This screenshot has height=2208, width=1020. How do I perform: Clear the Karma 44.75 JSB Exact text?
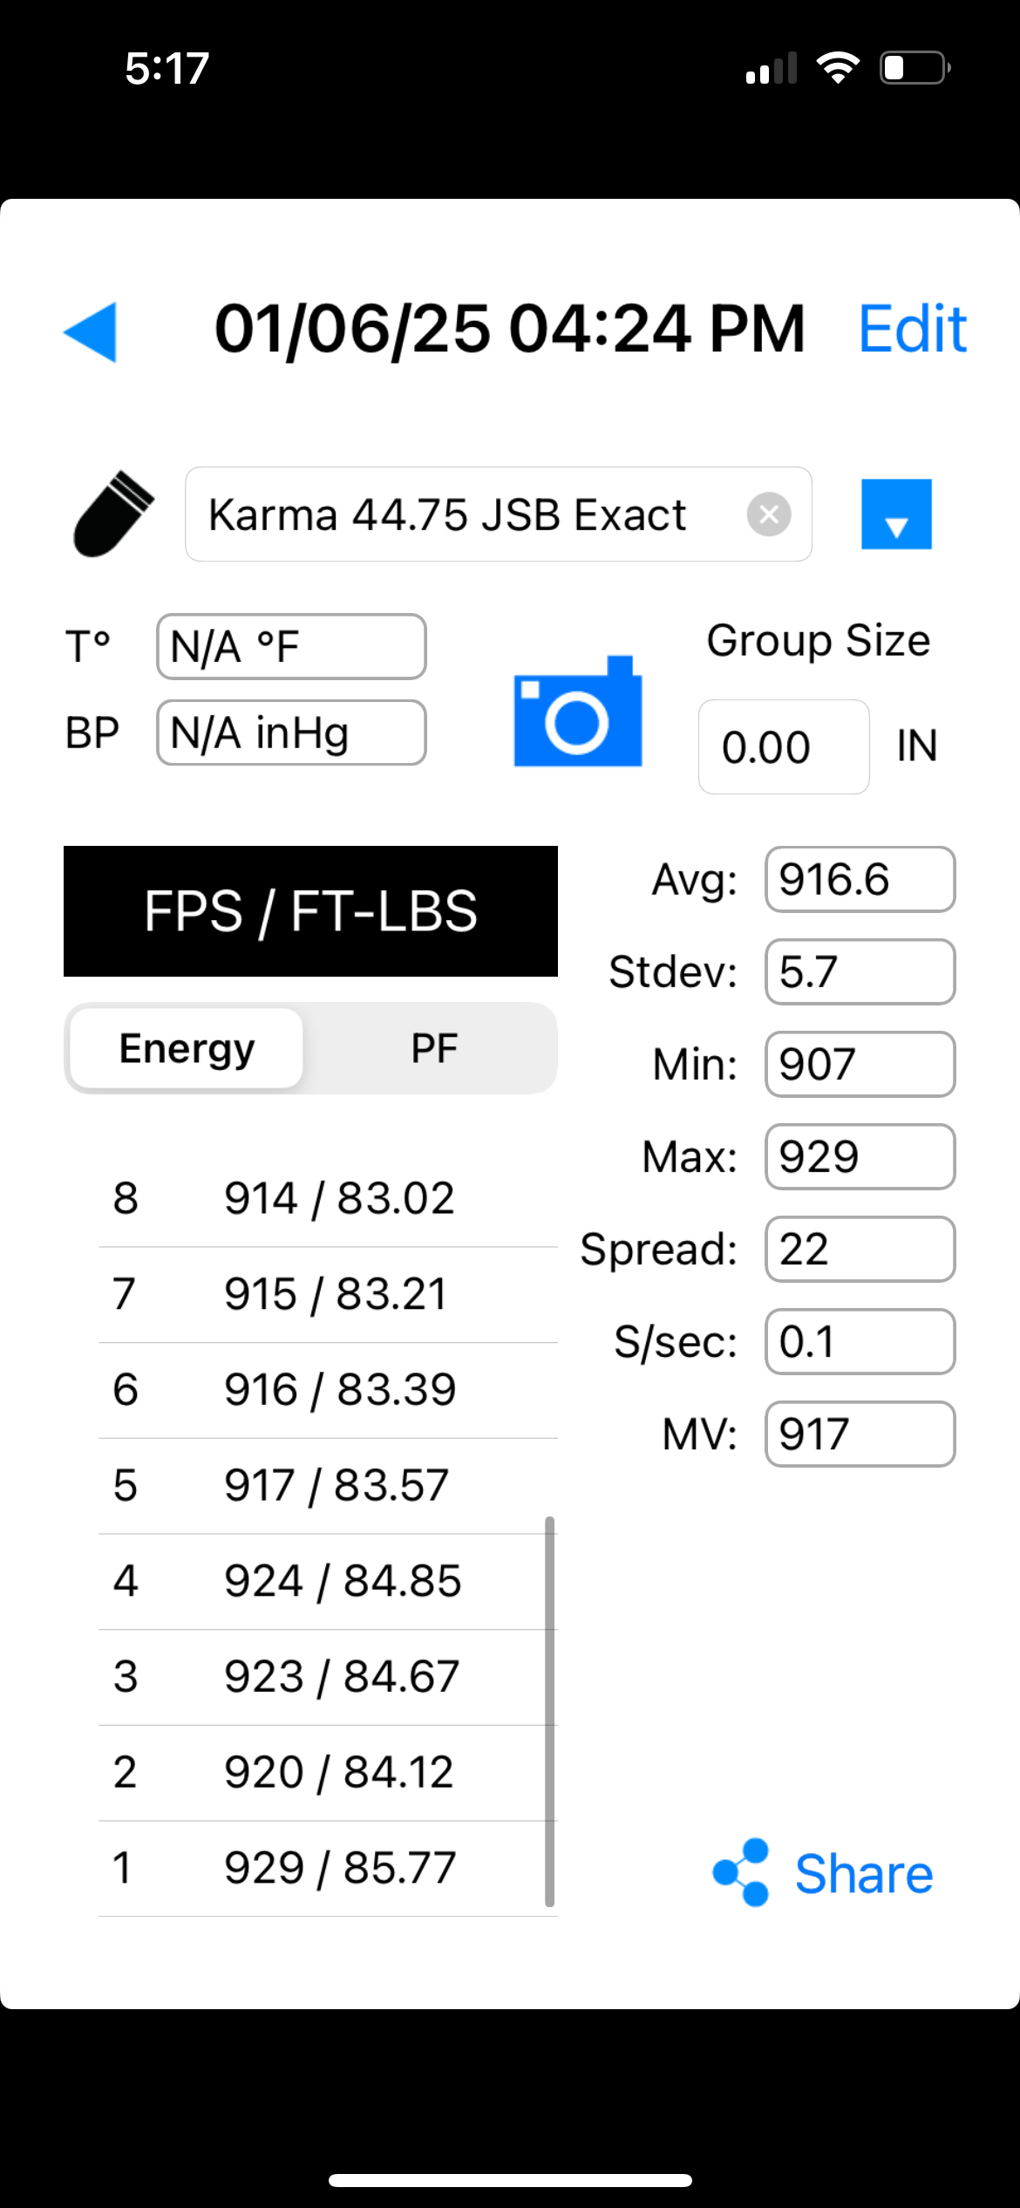(769, 514)
